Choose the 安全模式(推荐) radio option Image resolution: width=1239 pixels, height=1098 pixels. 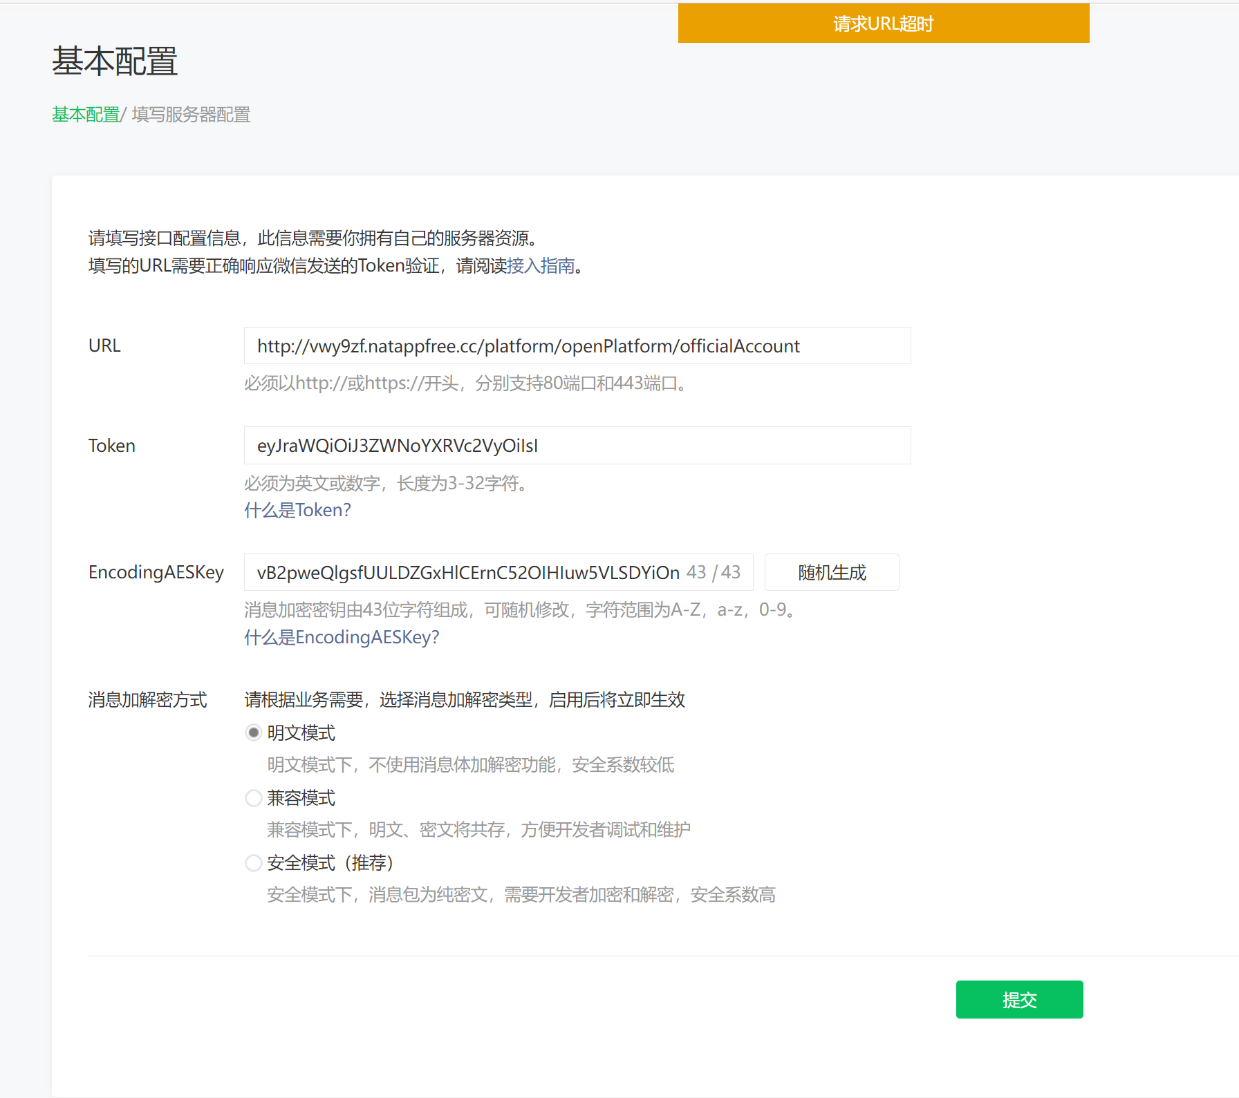click(x=254, y=863)
